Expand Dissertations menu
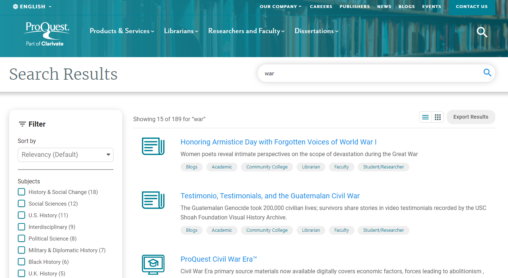 click(x=317, y=31)
